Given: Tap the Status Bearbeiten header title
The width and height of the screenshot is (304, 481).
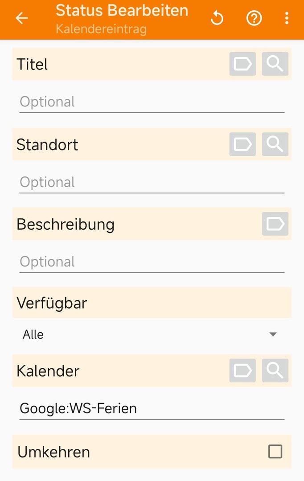Looking at the screenshot, I should pyautogui.click(x=122, y=10).
